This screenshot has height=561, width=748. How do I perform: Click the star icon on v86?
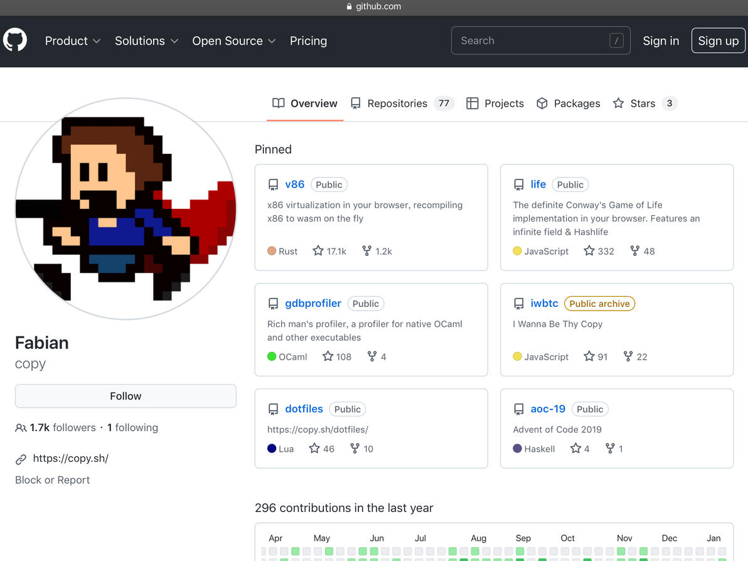[x=318, y=250]
